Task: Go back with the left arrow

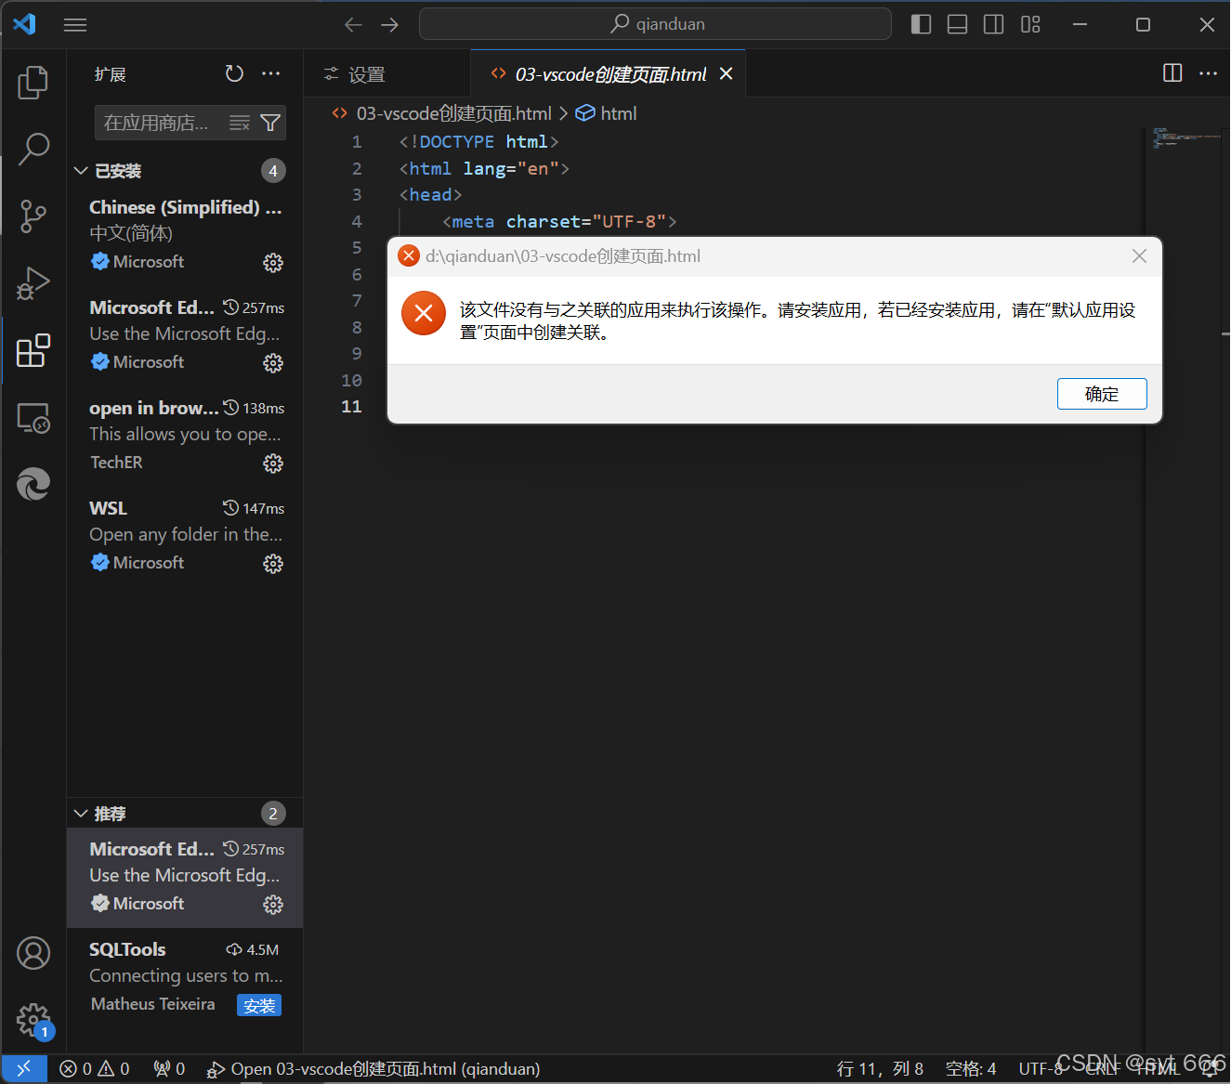Action: coord(353,25)
